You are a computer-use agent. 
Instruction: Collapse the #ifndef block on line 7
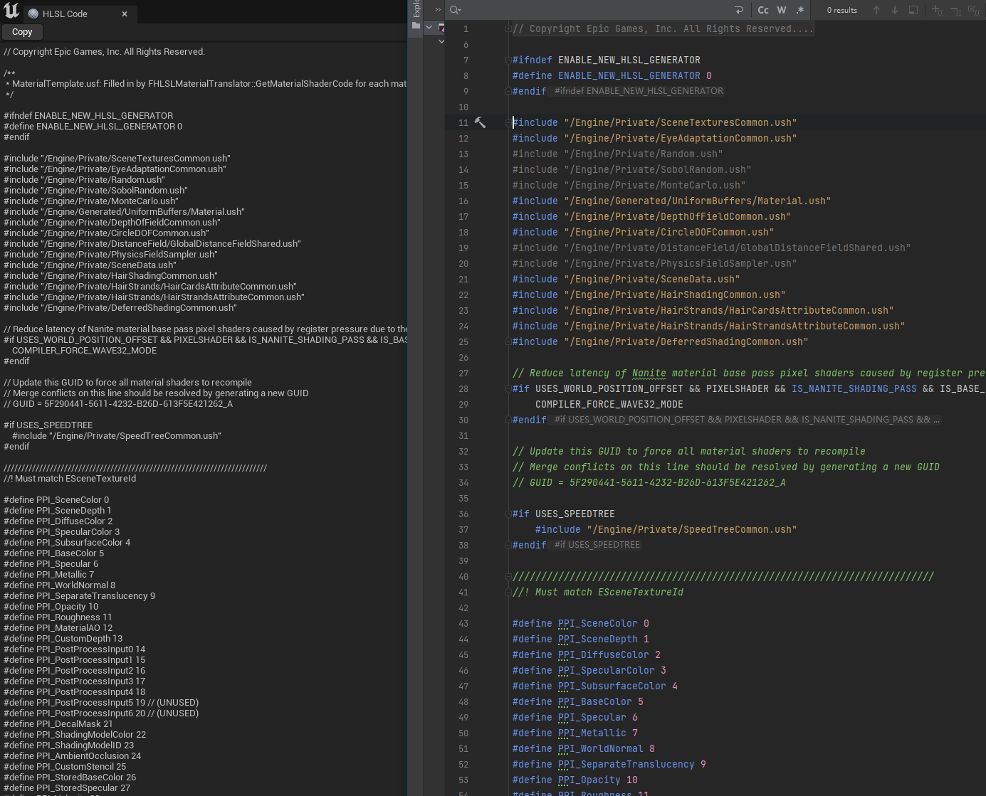point(508,60)
